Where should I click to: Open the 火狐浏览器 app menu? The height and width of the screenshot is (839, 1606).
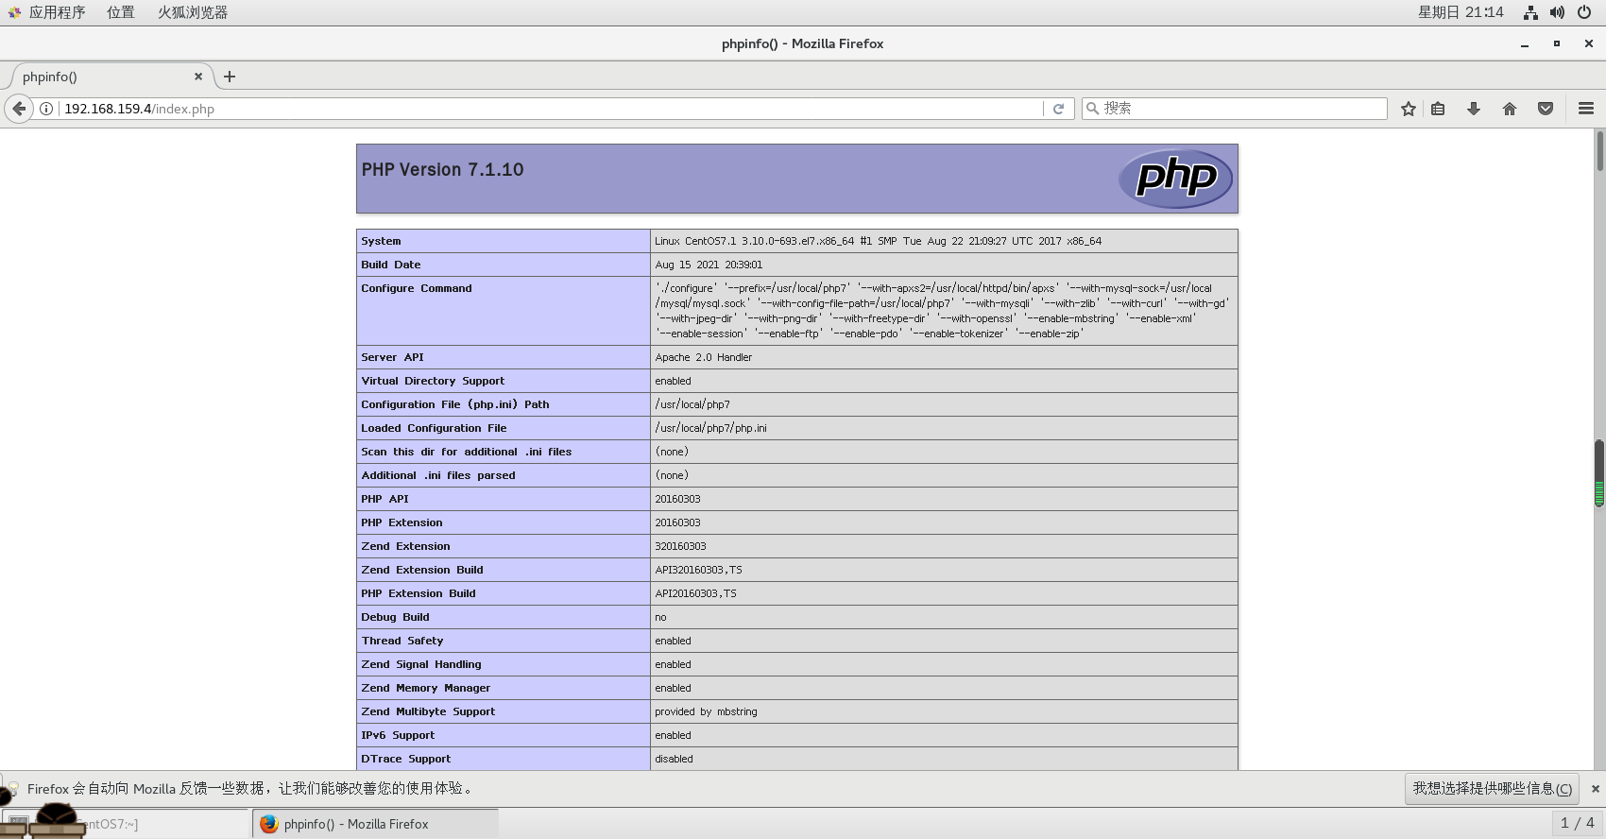192,12
